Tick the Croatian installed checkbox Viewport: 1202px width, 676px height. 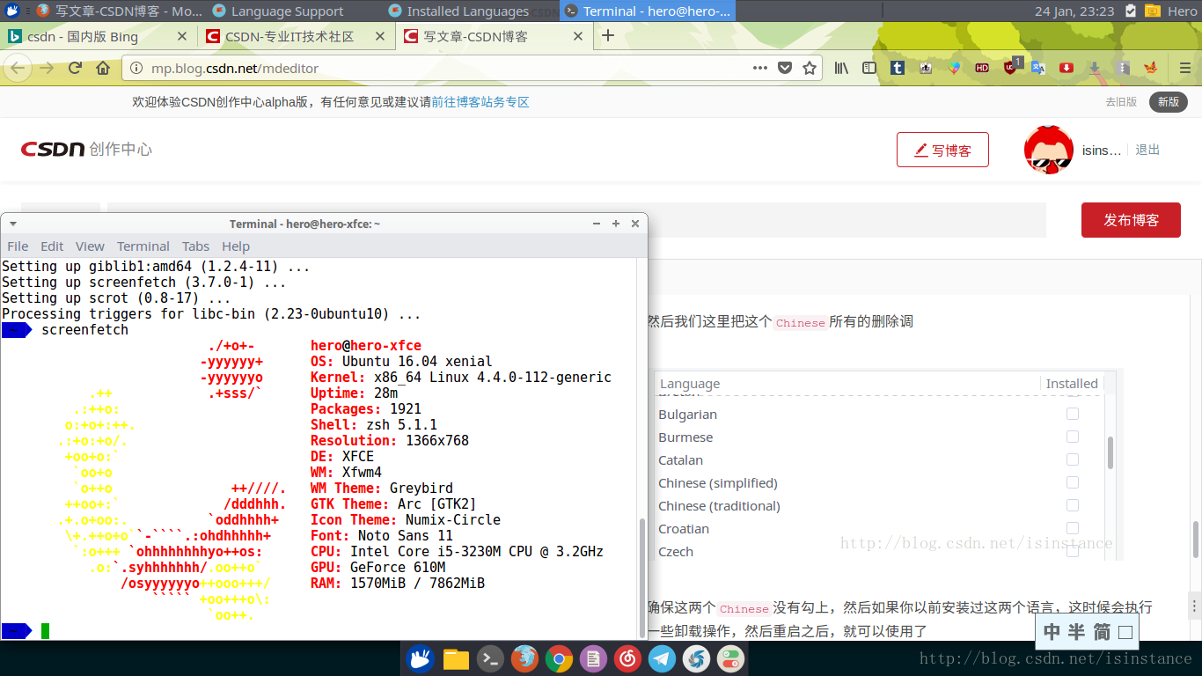point(1073,528)
